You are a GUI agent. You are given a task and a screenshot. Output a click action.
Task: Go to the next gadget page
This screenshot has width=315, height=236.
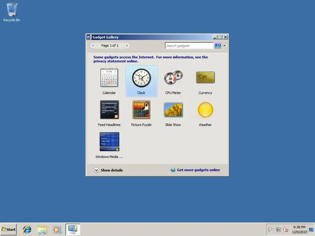pos(127,45)
